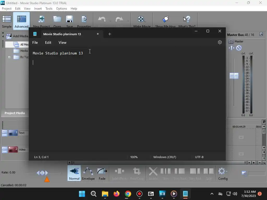
Task: Open the Tools menu in Movie Studio
Action: click(49, 9)
